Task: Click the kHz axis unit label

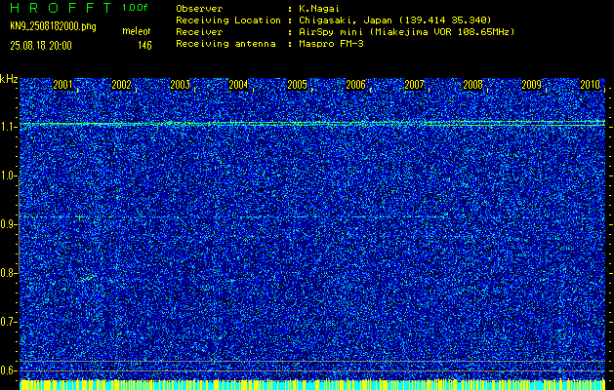Action: point(9,79)
